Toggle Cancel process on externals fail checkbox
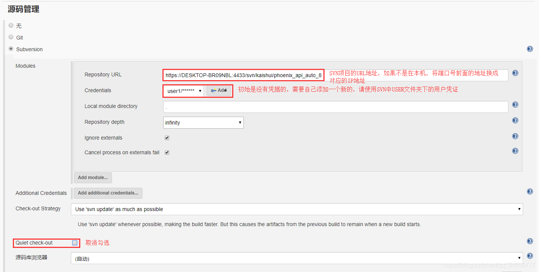Screen dimensions: 539x272 167,152
